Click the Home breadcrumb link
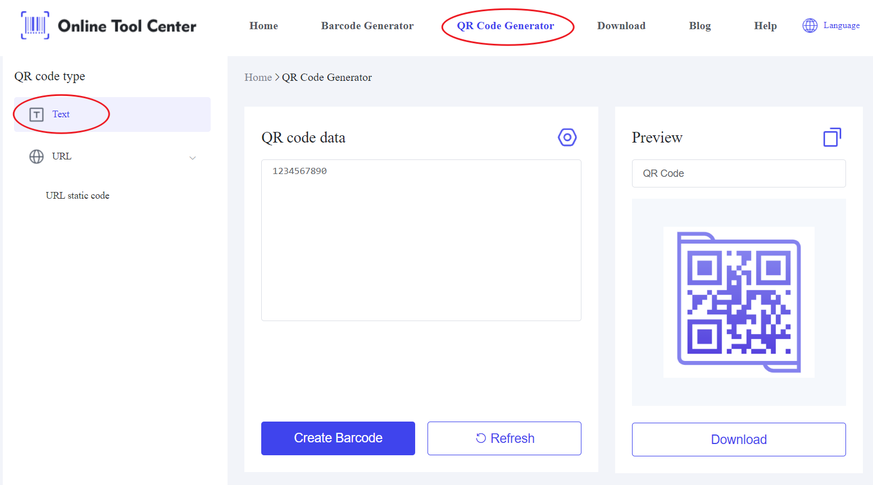Viewport: 873px width, 485px height. point(258,77)
